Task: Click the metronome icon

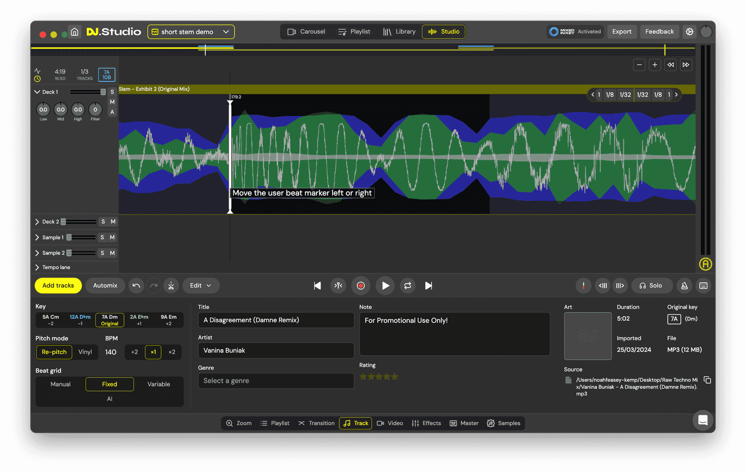Action: coord(684,286)
